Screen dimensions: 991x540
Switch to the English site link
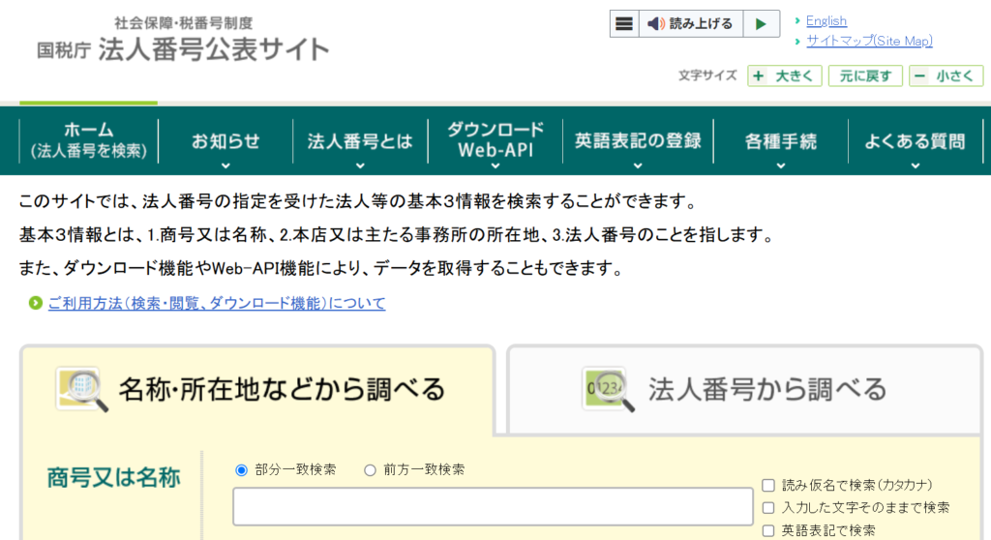coord(826,21)
